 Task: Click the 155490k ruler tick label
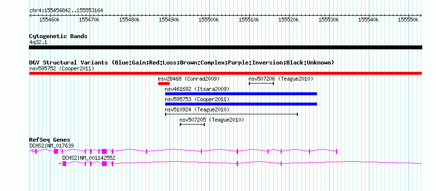coord(170,20)
